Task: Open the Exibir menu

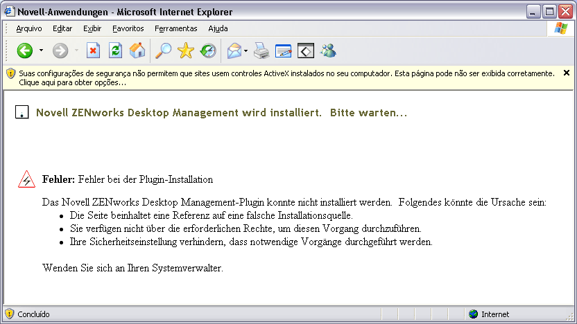Action: [92, 28]
